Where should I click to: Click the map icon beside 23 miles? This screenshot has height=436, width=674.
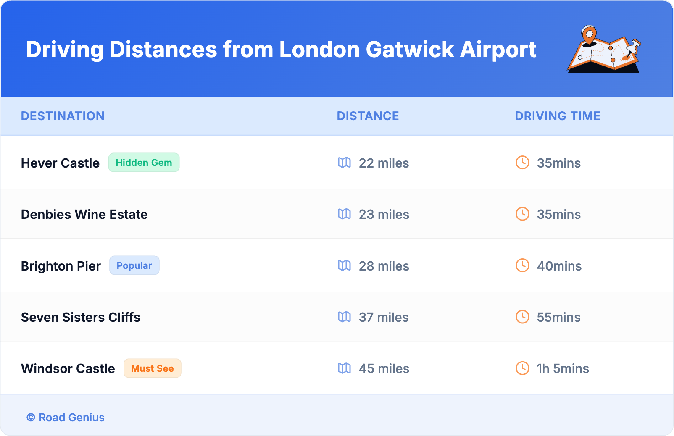[344, 214]
